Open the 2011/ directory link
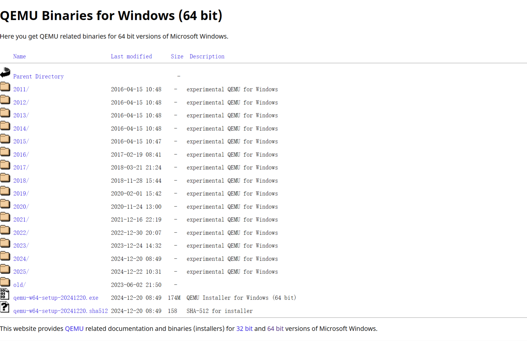527x341 pixels. point(21,89)
